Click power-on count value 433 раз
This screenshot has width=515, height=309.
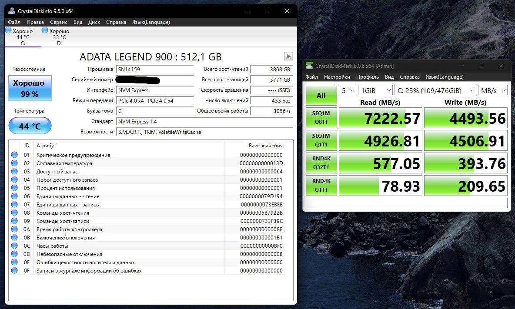click(271, 101)
